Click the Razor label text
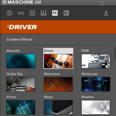This screenshot has width=116, height=116. (x=48, y=97)
